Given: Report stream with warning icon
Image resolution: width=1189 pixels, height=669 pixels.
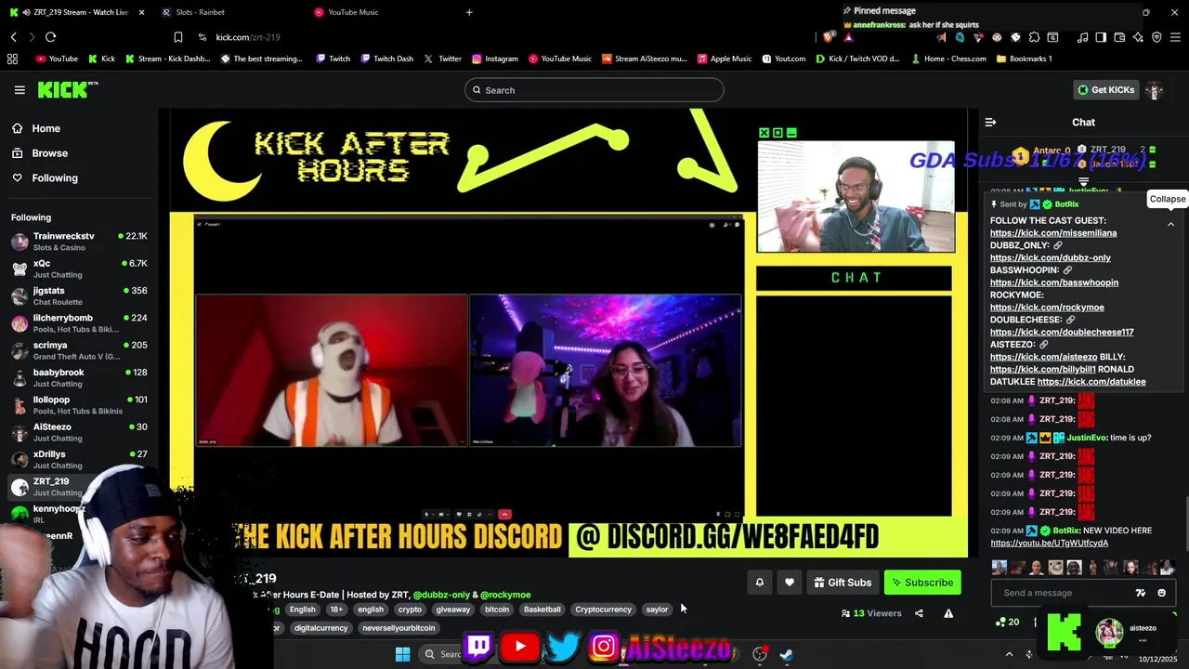Looking at the screenshot, I should [x=948, y=613].
